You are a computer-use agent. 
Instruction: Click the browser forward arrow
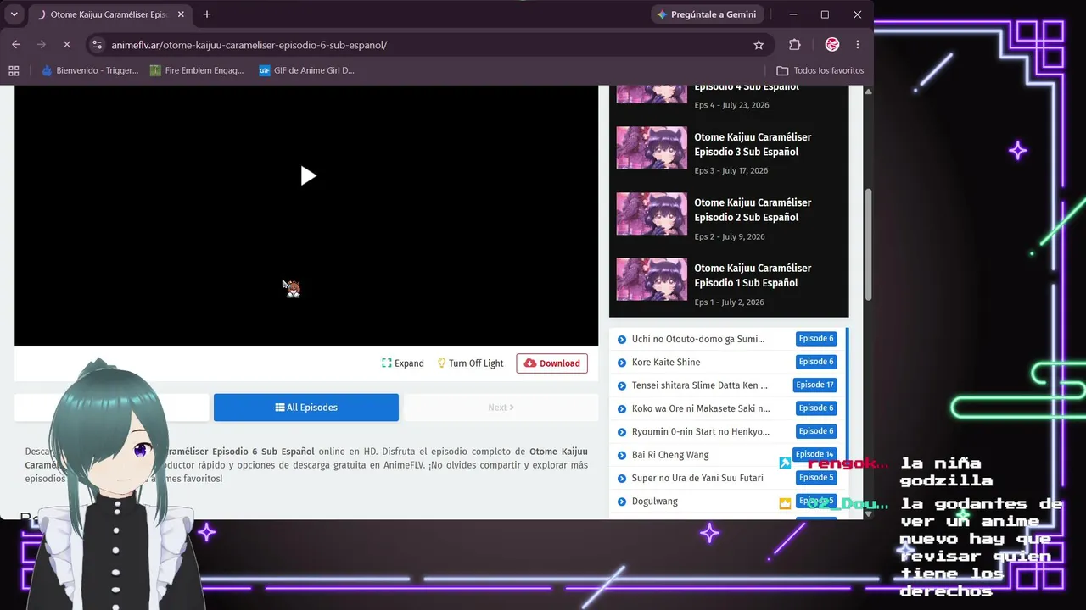41,45
